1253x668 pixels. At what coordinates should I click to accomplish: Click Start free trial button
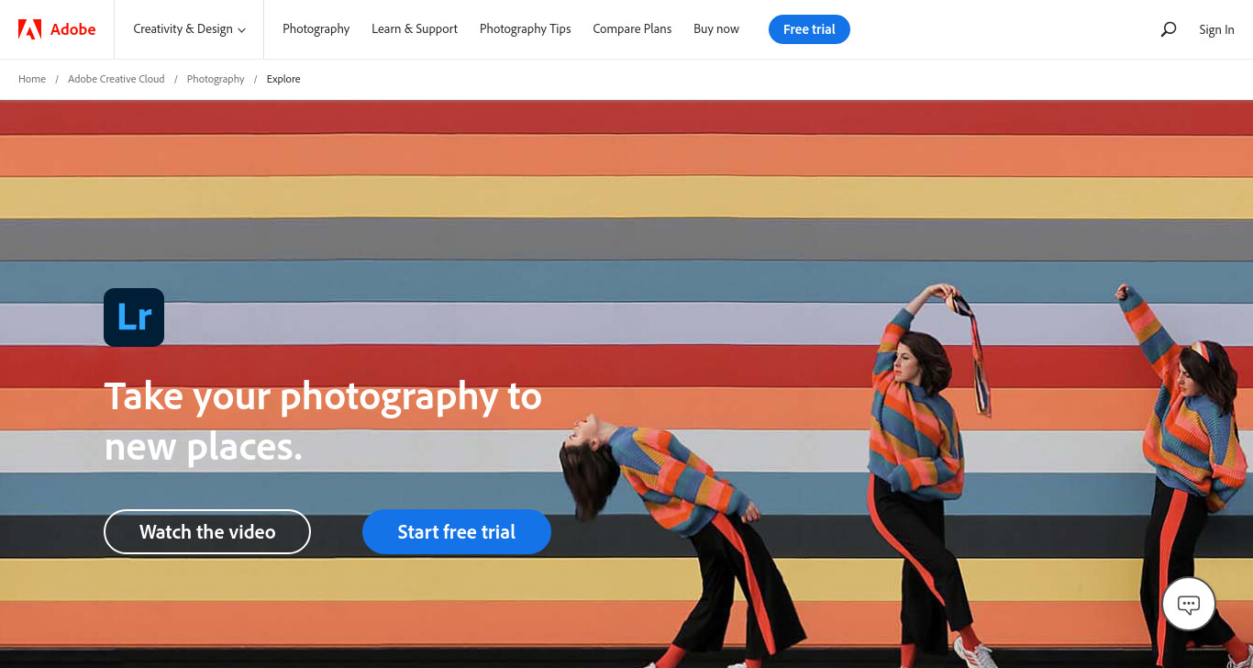[x=457, y=532]
